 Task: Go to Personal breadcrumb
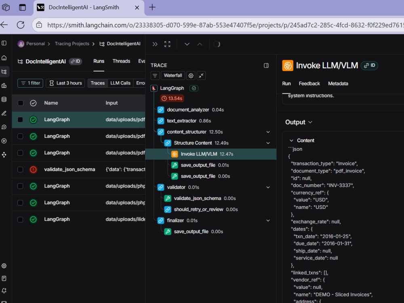click(x=36, y=44)
